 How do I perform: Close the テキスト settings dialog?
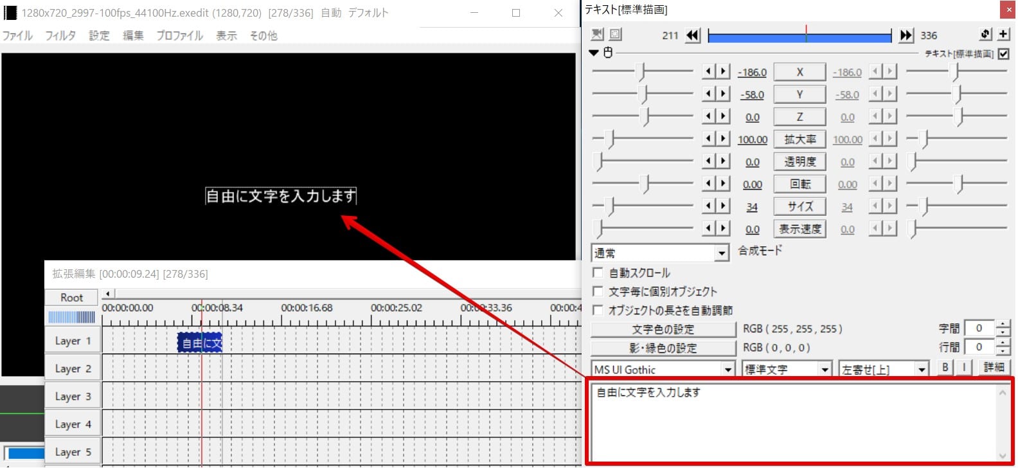pyautogui.click(x=1007, y=10)
